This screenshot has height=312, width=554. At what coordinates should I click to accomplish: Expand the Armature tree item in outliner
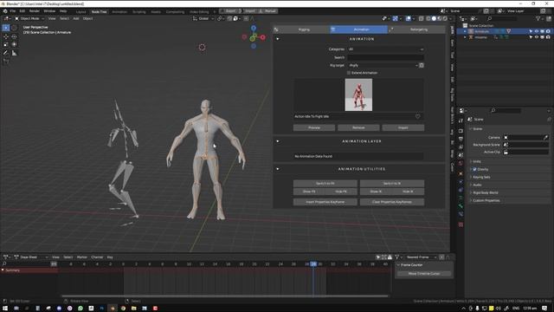click(465, 31)
